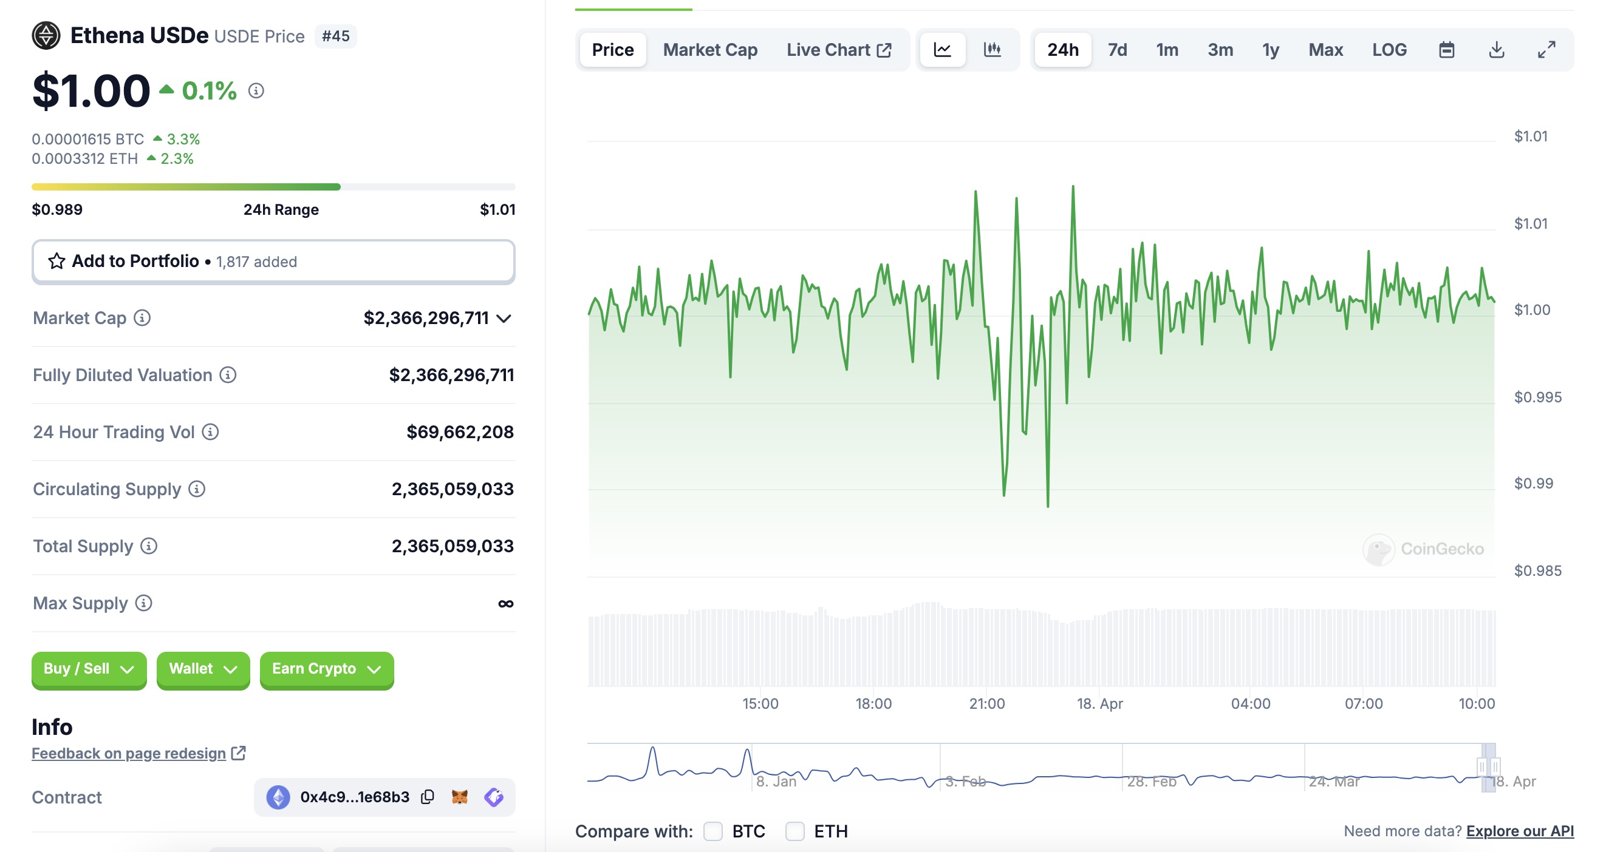Click the Ethena USDe coin logo
The width and height of the screenshot is (1606, 852).
(46, 35)
